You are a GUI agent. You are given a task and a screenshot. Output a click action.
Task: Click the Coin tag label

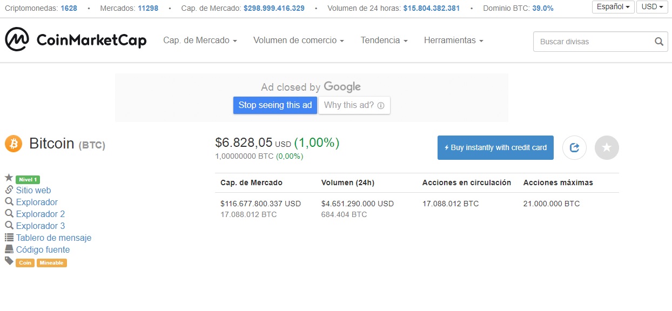[x=25, y=263]
